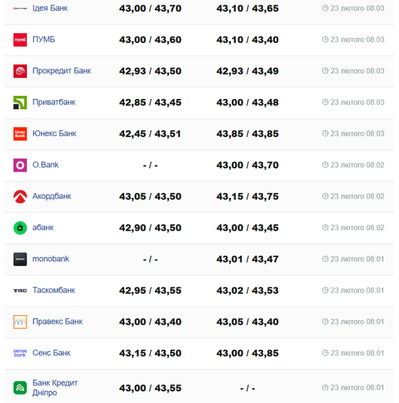
Task: Click the Сенс Банк logo icon
Action: point(20,353)
